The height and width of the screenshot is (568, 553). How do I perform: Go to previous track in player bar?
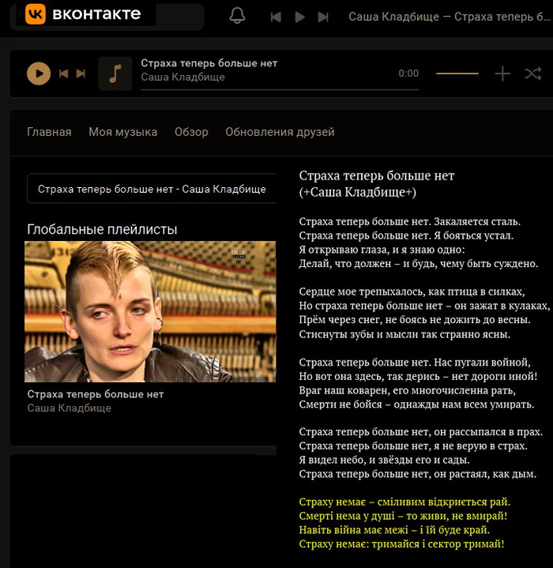click(63, 73)
